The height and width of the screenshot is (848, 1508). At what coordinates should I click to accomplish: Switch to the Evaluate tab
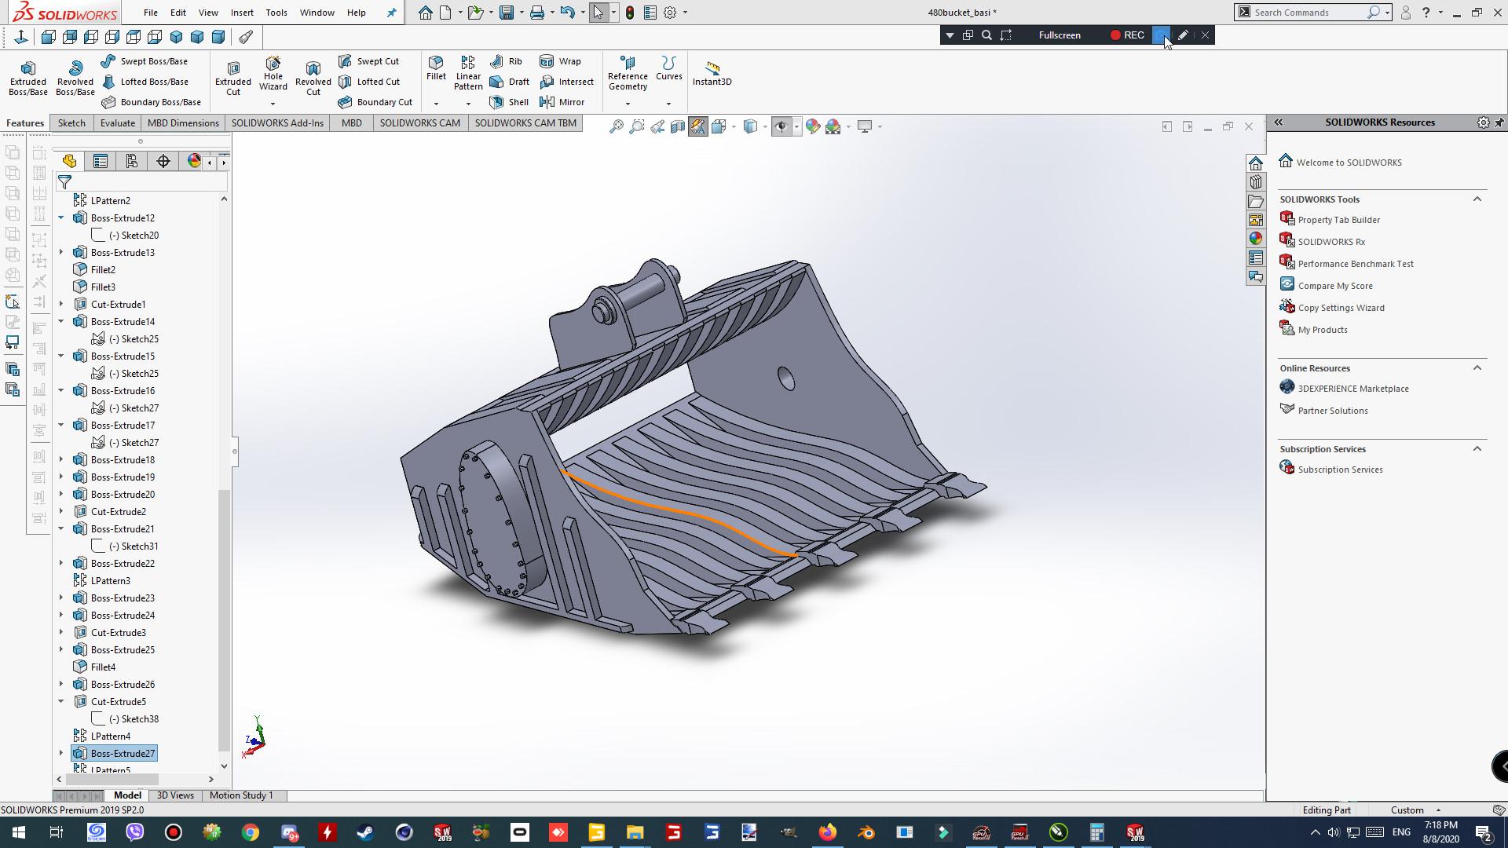point(117,122)
